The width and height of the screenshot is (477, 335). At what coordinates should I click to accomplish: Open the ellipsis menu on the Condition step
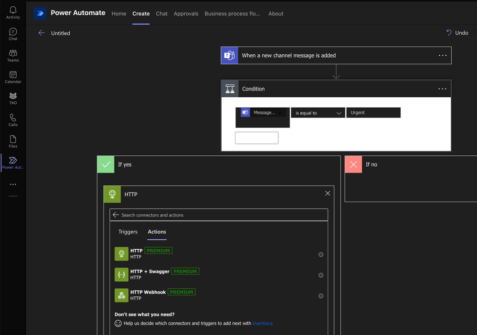pos(442,89)
